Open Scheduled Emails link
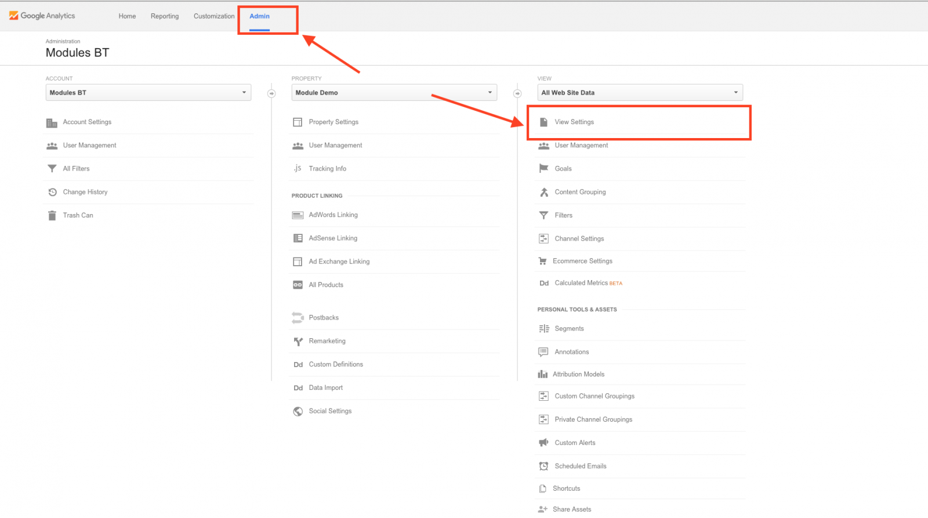Viewport: 928px width, 518px height. [x=581, y=466]
